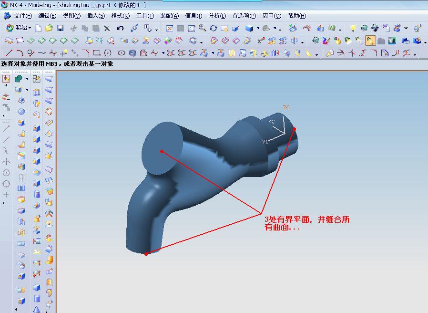
Task: Click the sphere feature icon
Action: [x=21, y=112]
